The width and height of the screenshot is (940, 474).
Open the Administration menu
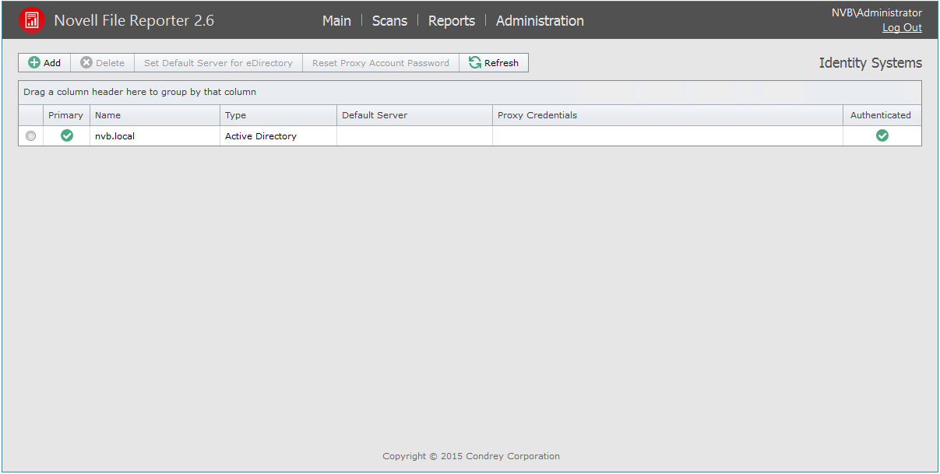540,21
